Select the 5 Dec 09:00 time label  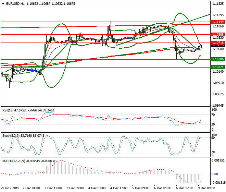click(x=141, y=188)
